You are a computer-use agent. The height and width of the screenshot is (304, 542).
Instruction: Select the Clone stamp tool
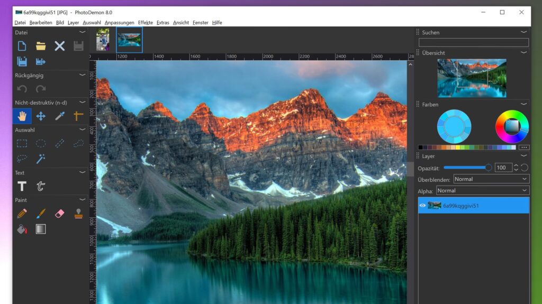78,213
